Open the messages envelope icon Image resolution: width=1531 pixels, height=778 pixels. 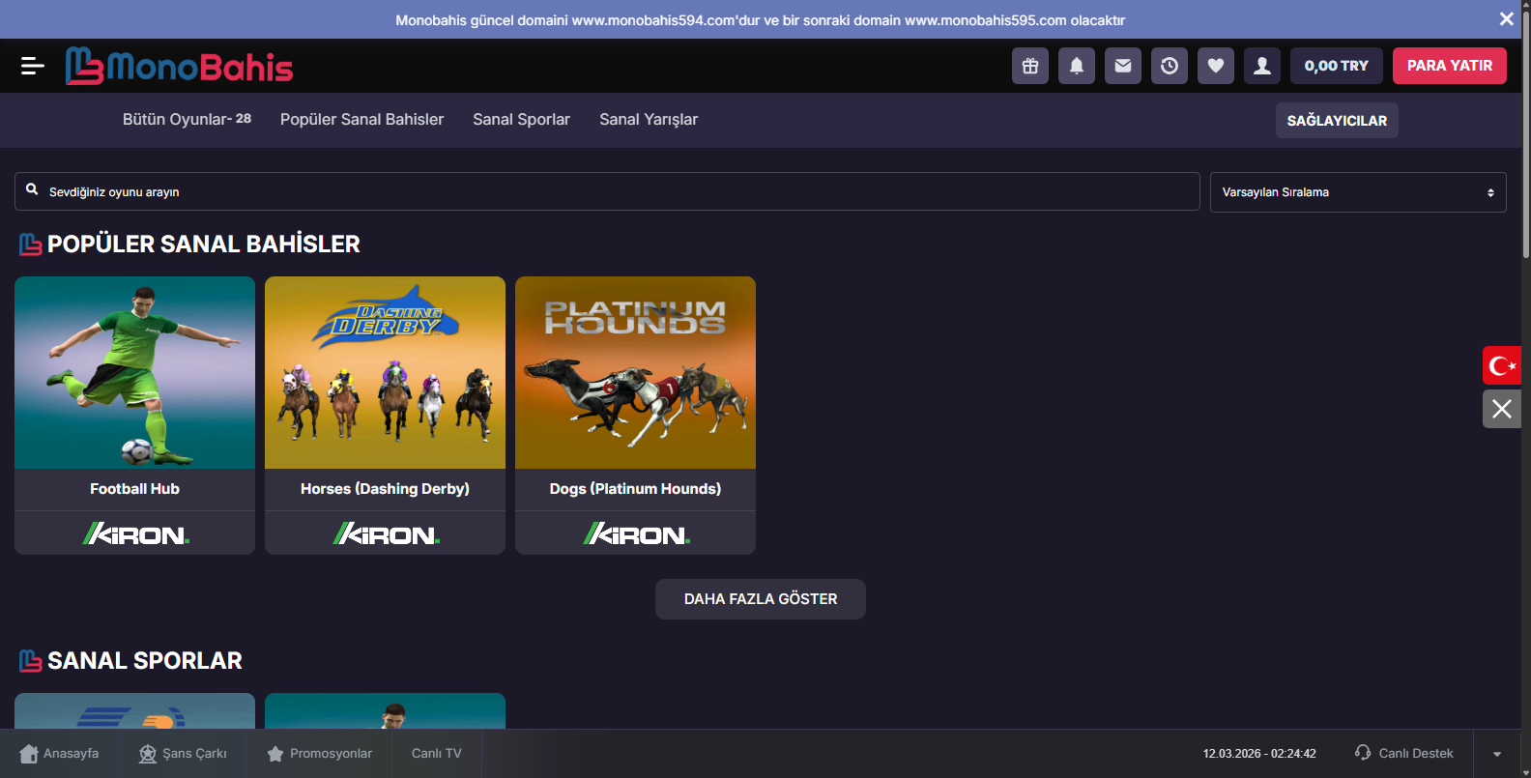click(x=1122, y=66)
